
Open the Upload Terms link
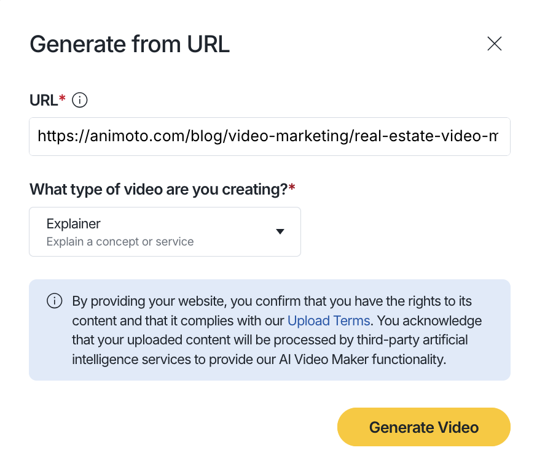(x=329, y=320)
